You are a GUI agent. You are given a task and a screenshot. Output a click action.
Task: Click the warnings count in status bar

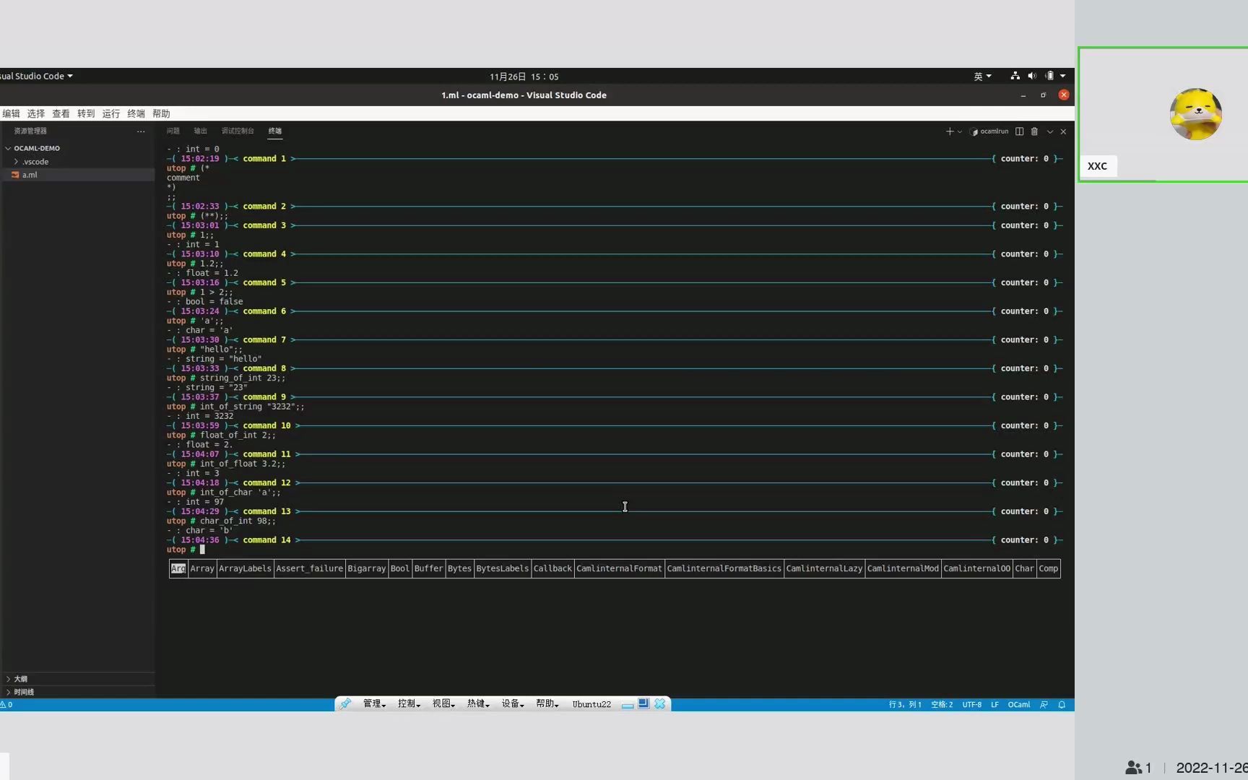(6, 705)
